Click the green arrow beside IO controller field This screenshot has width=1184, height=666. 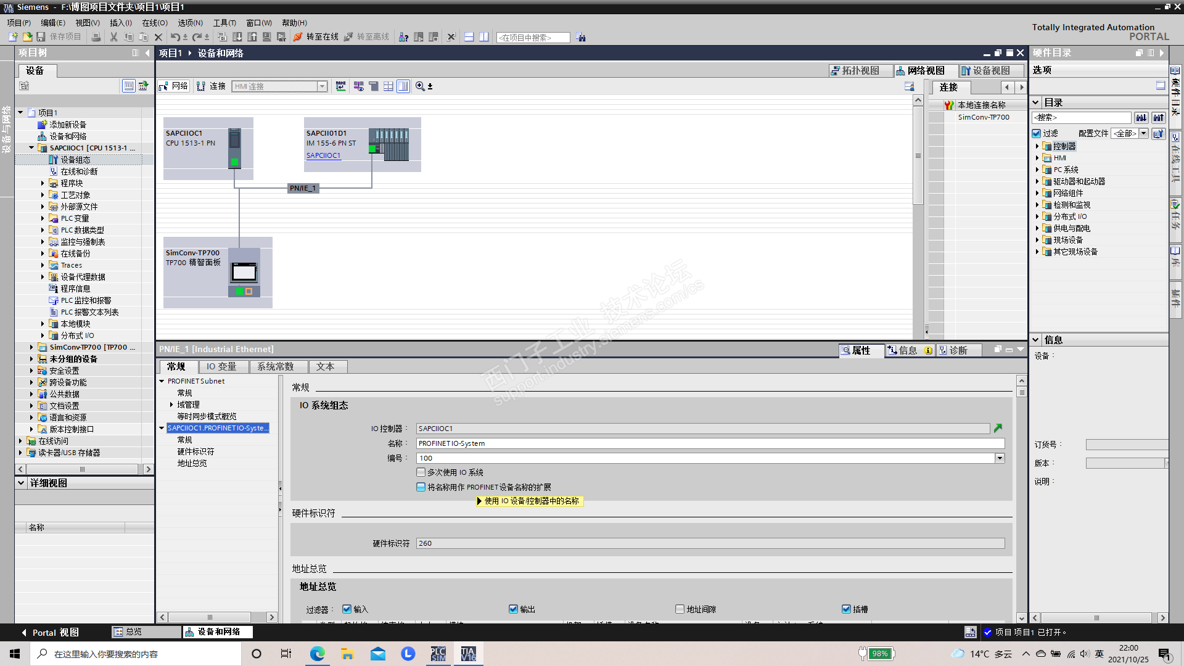(998, 428)
